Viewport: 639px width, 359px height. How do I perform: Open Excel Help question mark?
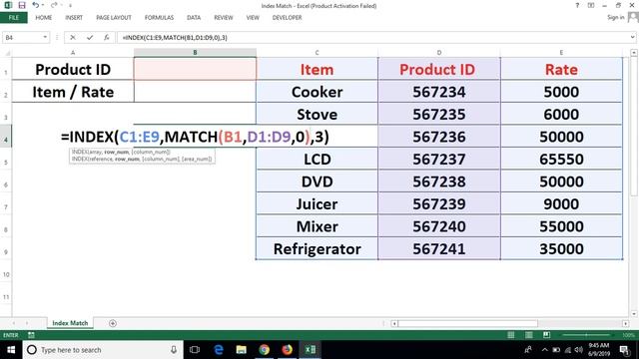pyautogui.click(x=577, y=5)
